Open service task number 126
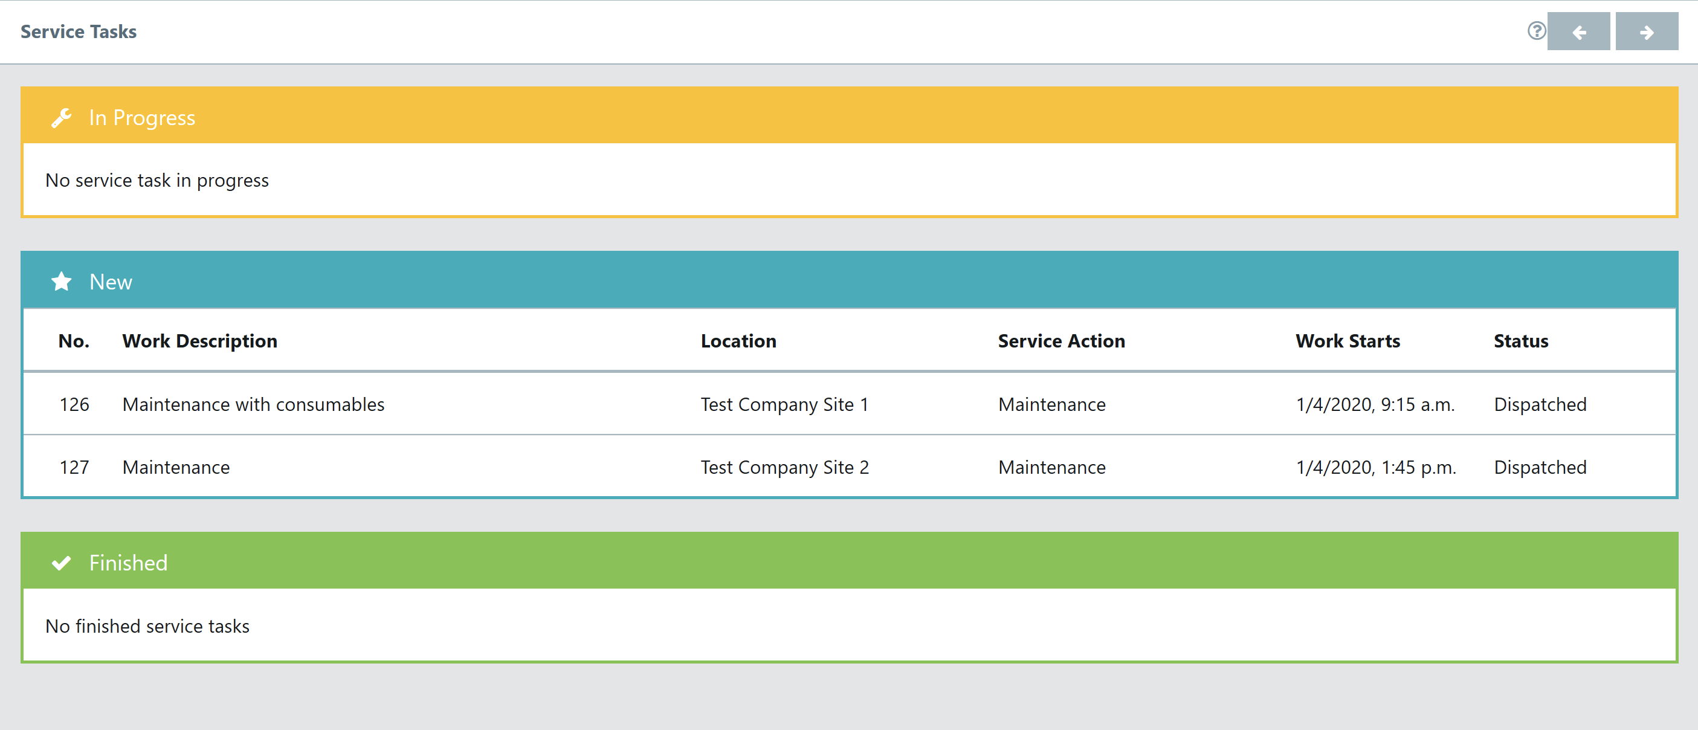This screenshot has width=1698, height=730. tap(74, 404)
